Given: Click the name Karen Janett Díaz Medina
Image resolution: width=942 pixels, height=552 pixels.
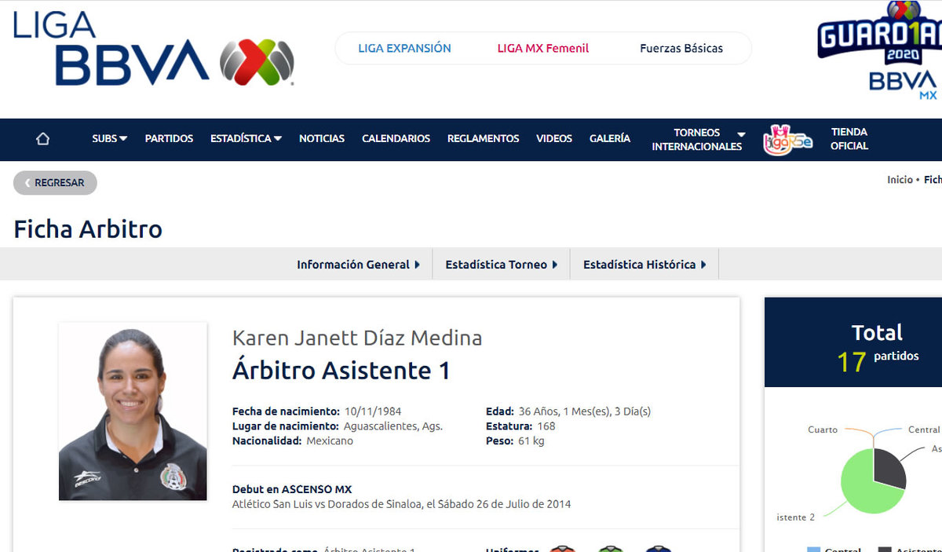Looking at the screenshot, I should (357, 338).
